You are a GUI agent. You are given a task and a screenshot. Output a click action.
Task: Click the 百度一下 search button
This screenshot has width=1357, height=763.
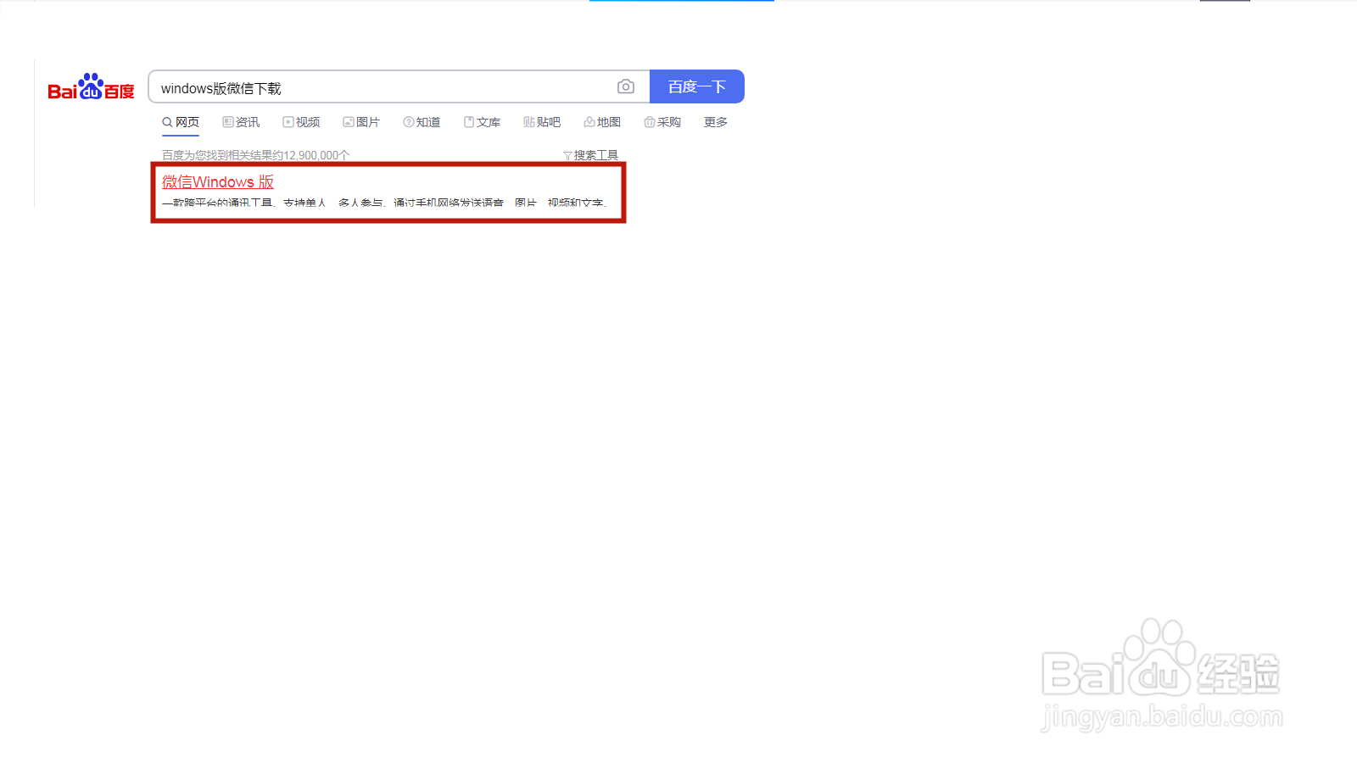point(696,86)
